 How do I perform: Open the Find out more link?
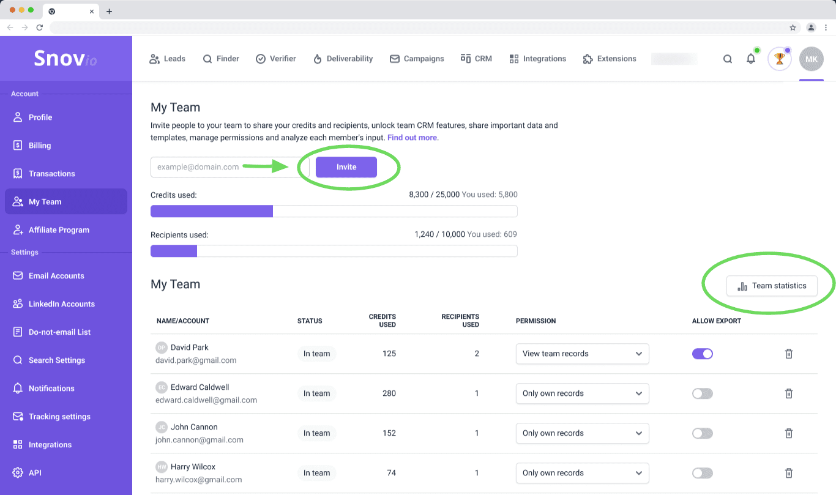point(412,138)
